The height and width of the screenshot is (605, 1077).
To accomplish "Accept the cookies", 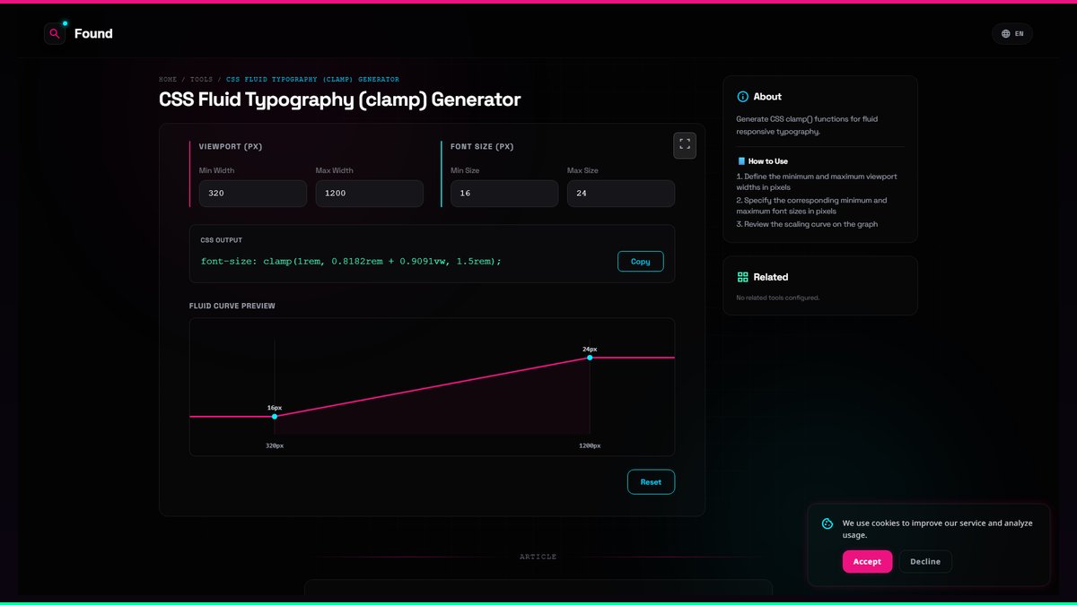I will (867, 562).
